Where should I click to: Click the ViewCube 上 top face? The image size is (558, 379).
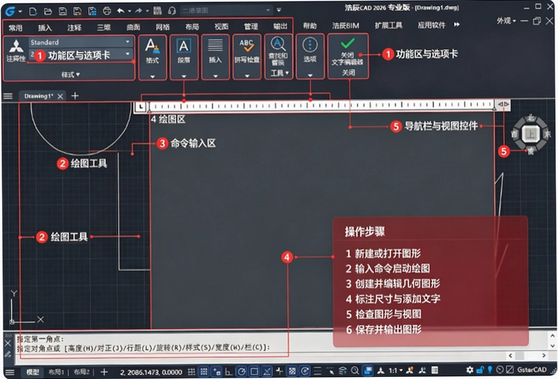click(530, 134)
